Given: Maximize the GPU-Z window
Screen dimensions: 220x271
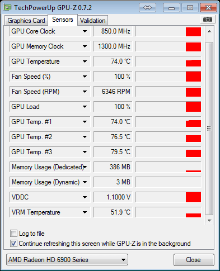Looking at the screenshot, I should 190,8.
